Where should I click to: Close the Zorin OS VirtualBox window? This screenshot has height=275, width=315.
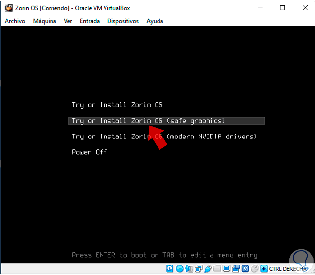[305, 8]
